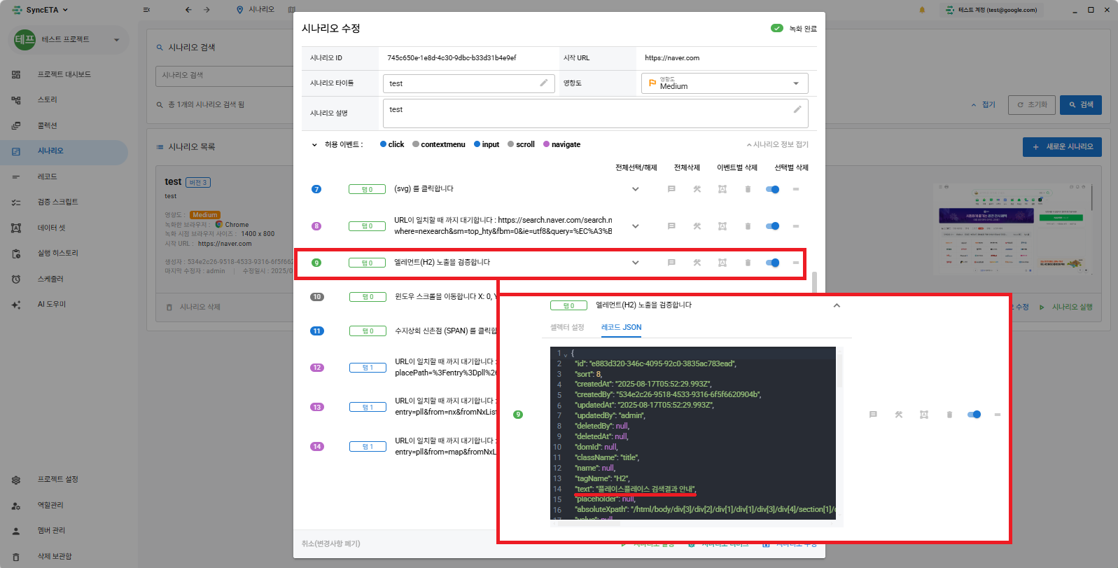Open the comment icon on step 7

point(671,189)
